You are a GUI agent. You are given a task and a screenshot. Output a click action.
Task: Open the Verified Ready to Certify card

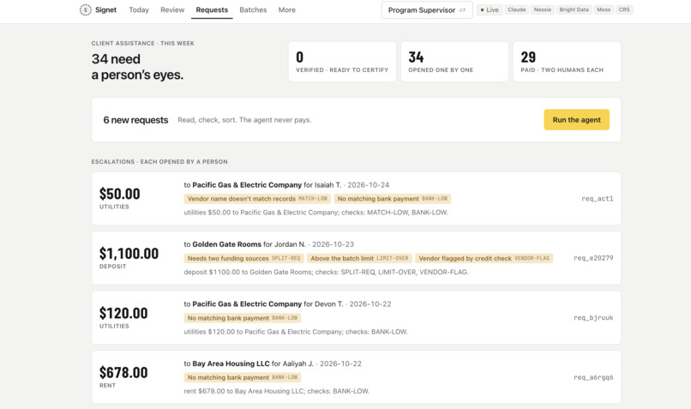(x=342, y=62)
